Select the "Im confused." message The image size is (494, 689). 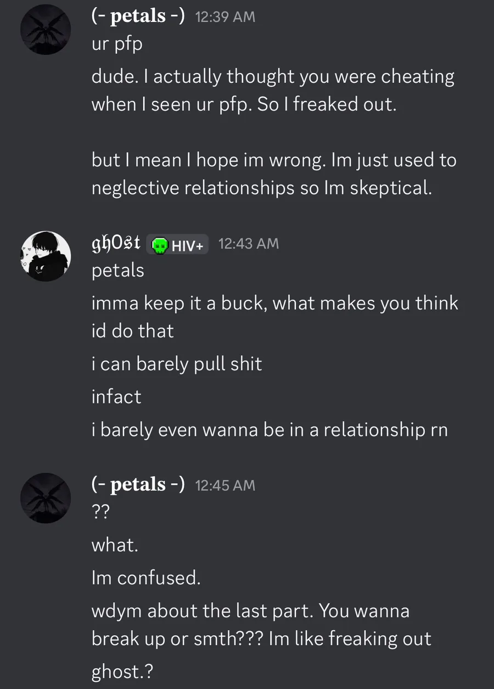click(x=146, y=578)
